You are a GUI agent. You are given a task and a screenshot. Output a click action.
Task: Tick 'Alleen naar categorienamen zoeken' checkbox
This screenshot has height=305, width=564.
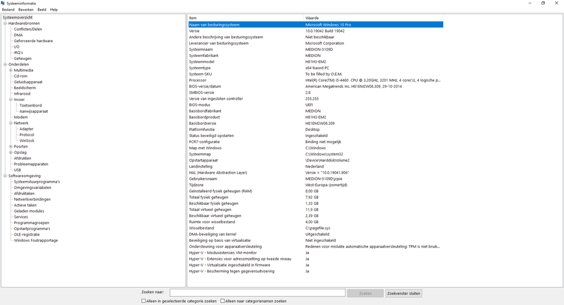coord(222,301)
